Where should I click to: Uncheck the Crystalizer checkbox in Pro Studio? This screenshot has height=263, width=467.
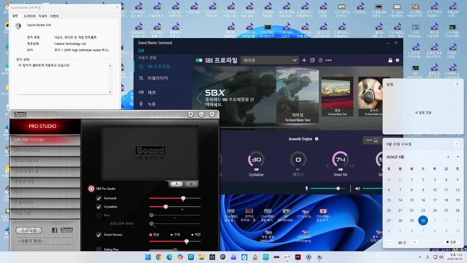pyautogui.click(x=99, y=207)
